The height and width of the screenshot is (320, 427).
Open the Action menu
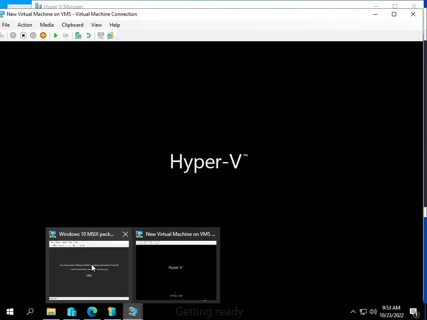tap(25, 25)
